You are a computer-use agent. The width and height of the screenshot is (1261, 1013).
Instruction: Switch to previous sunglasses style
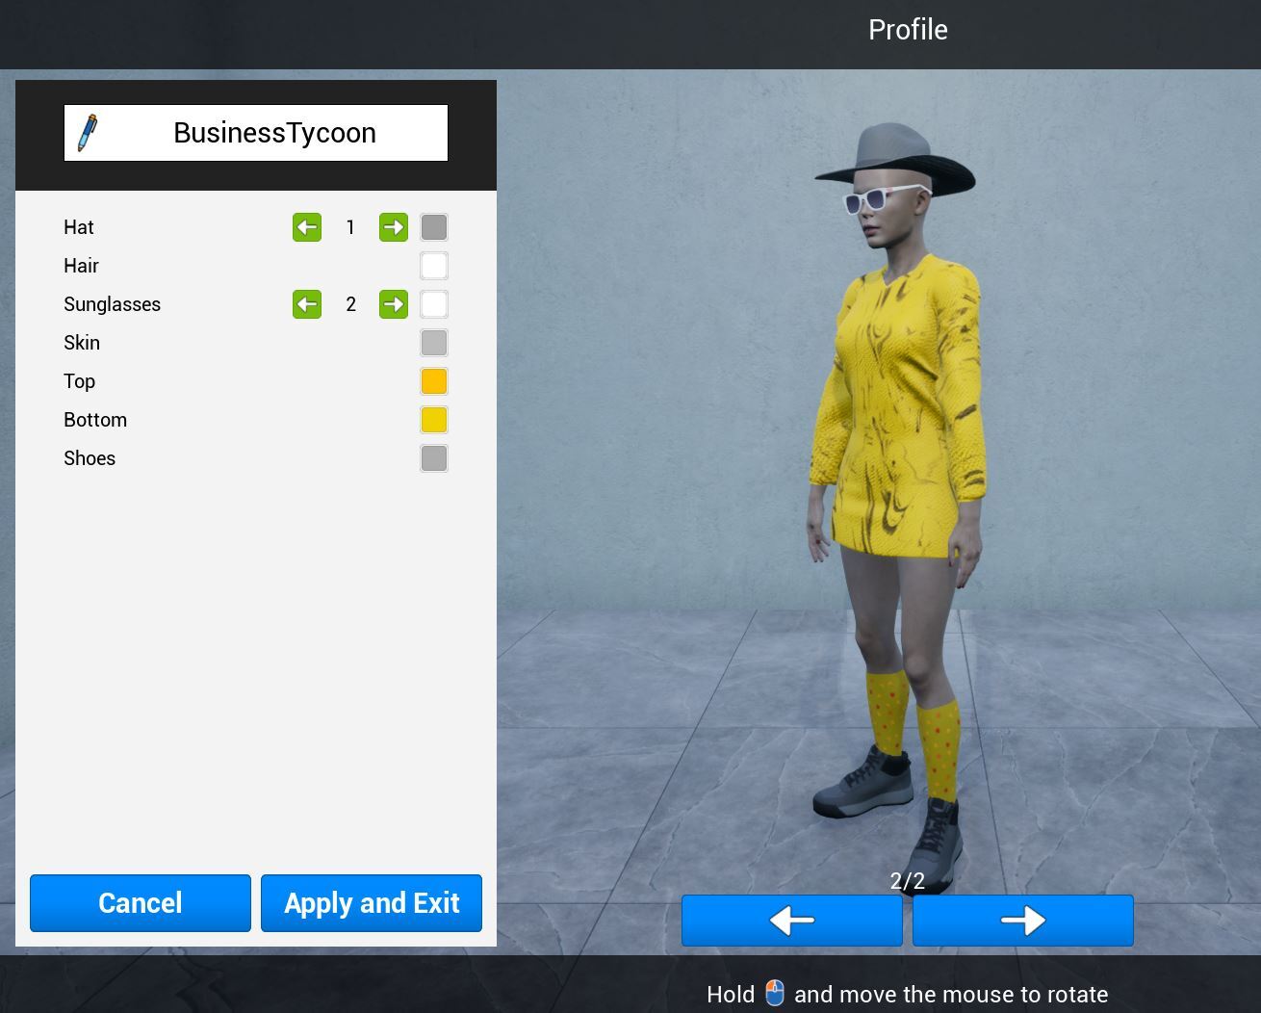[x=307, y=304]
